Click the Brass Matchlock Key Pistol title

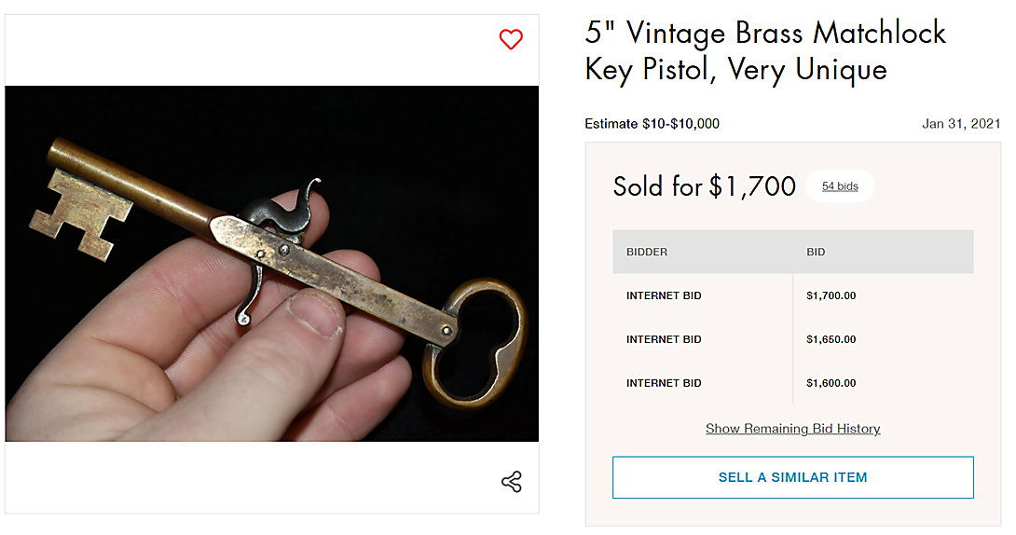tap(764, 51)
